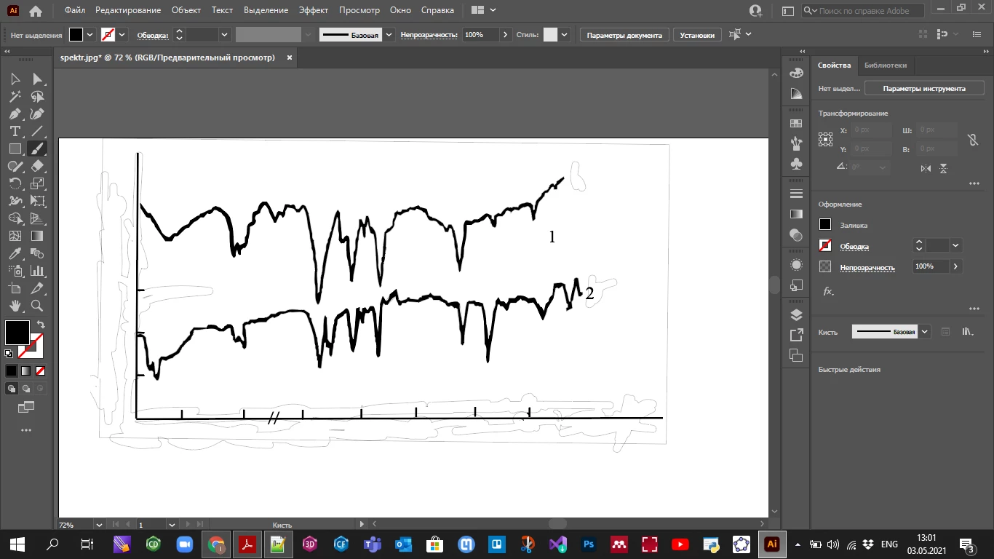Select the Direct Selection tool
This screenshot has width=994, height=559.
[x=37, y=79]
